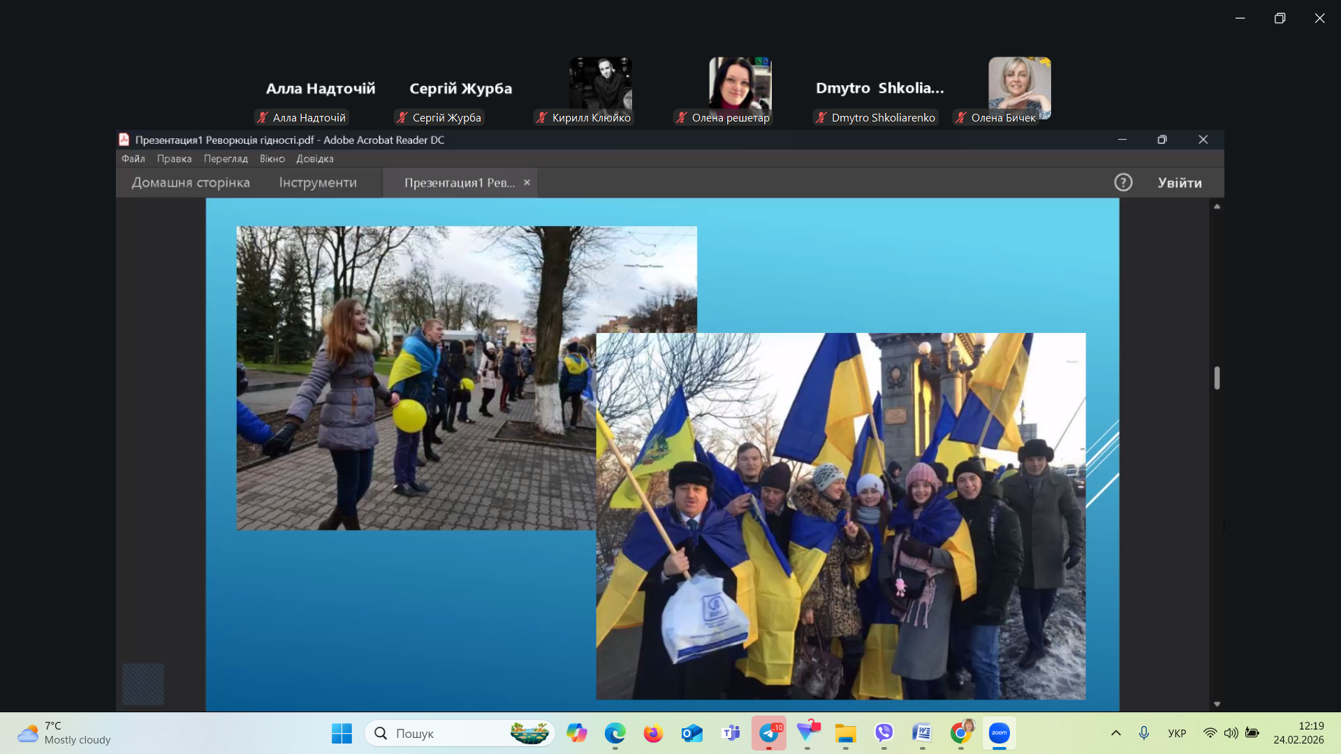Open Microsoft Edge from the taskbar
The height and width of the screenshot is (754, 1341).
(x=615, y=733)
